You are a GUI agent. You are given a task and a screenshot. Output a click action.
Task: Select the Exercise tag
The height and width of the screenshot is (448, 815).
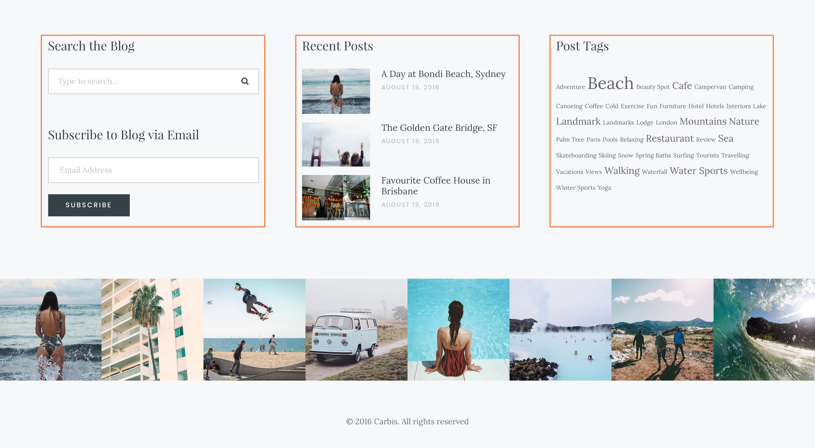[x=632, y=106]
